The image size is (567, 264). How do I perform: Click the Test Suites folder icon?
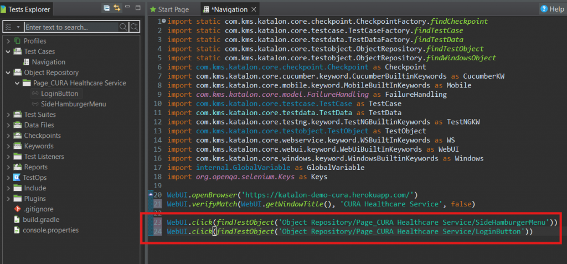pos(17,115)
